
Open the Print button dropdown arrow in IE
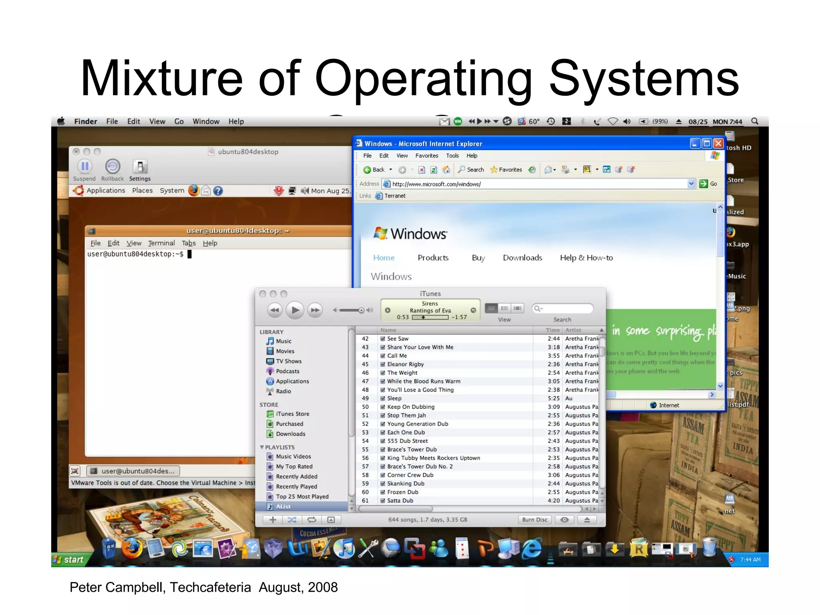pyautogui.click(x=575, y=170)
